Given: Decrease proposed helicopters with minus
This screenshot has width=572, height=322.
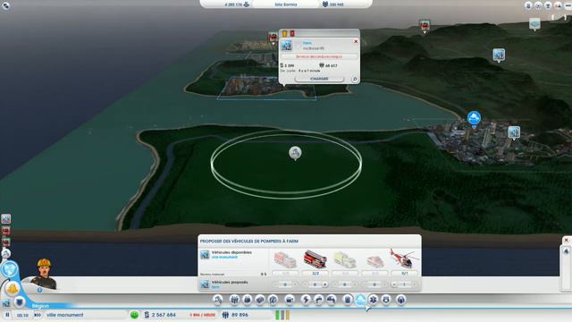Looking at the screenshot, I should pyautogui.click(x=394, y=284).
